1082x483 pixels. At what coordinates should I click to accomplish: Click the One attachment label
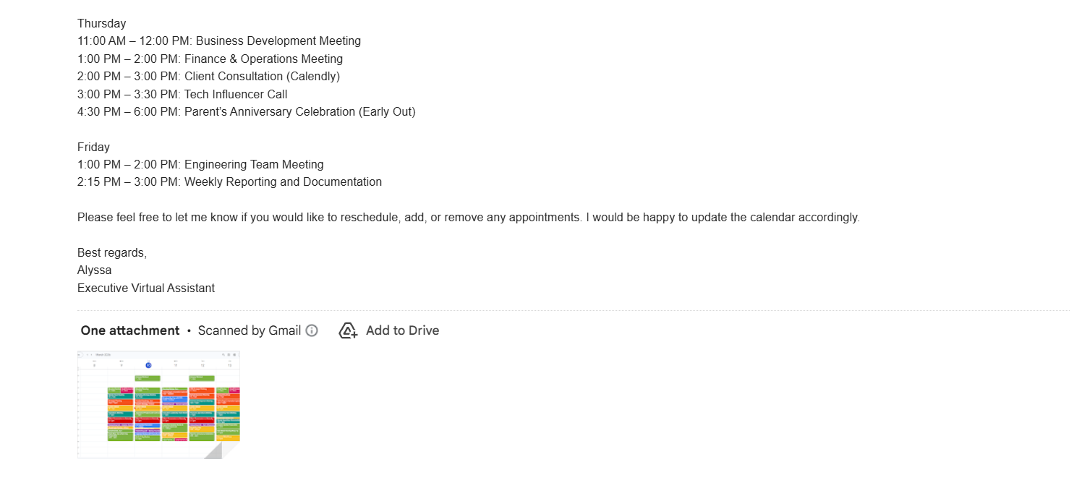(x=130, y=330)
